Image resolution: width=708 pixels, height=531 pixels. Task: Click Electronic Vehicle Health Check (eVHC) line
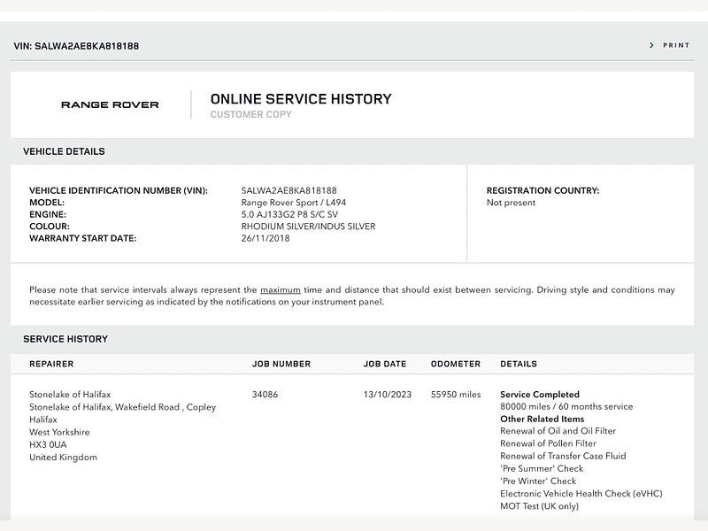(x=581, y=494)
